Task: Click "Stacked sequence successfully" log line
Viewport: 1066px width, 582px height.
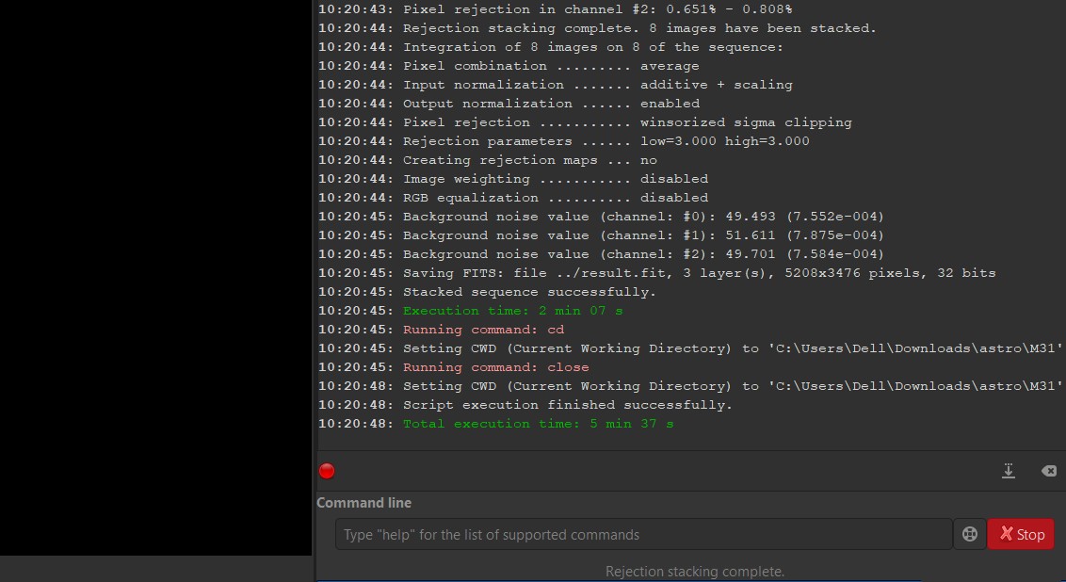Action: coord(529,292)
